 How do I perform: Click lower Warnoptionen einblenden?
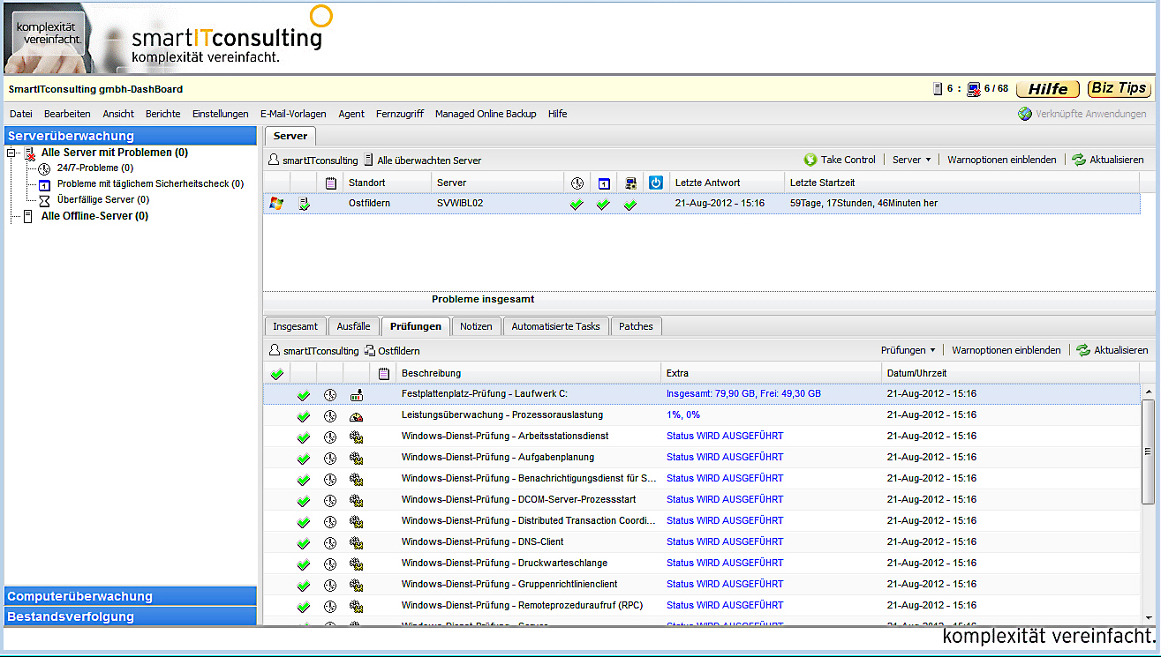(1006, 350)
